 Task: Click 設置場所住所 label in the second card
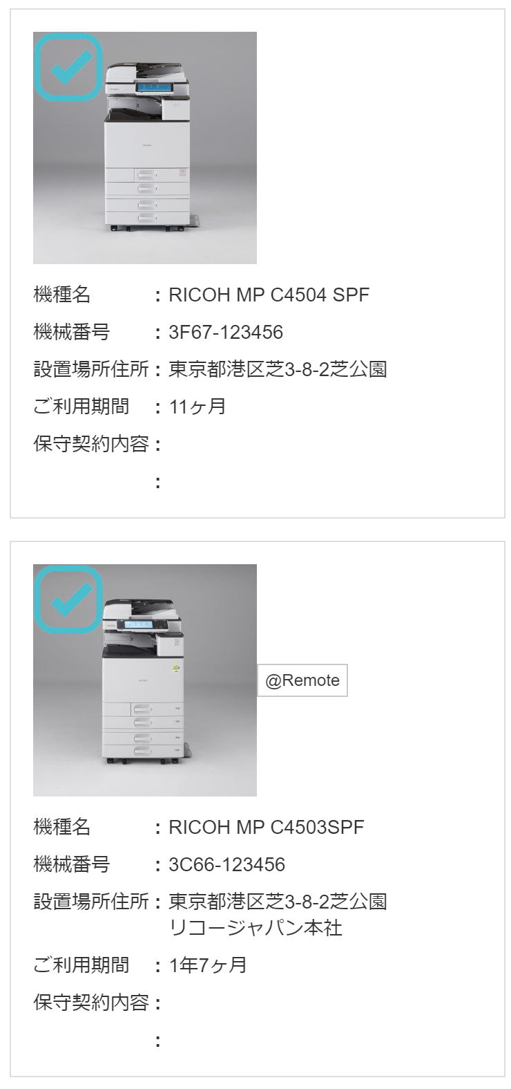pos(91,902)
